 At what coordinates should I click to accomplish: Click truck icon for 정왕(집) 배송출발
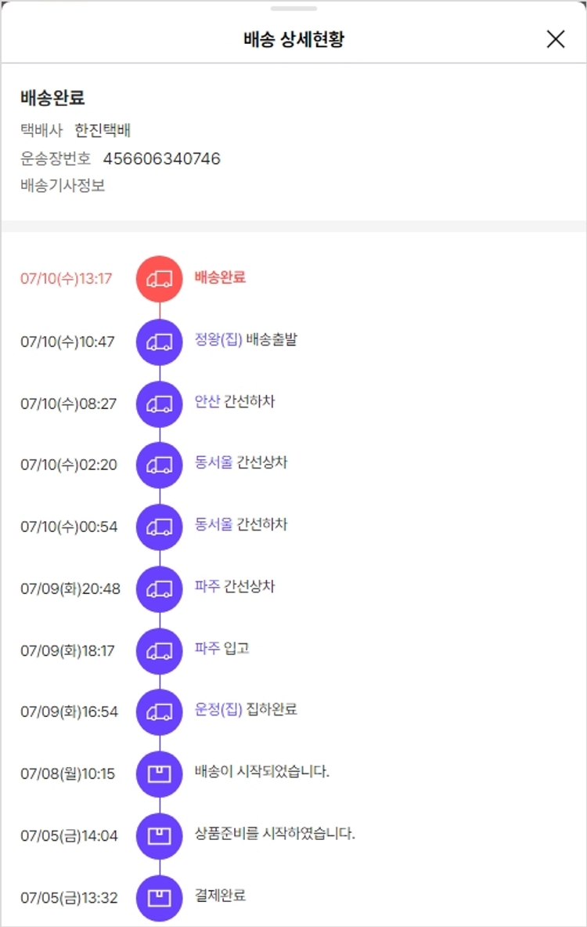[x=160, y=341]
